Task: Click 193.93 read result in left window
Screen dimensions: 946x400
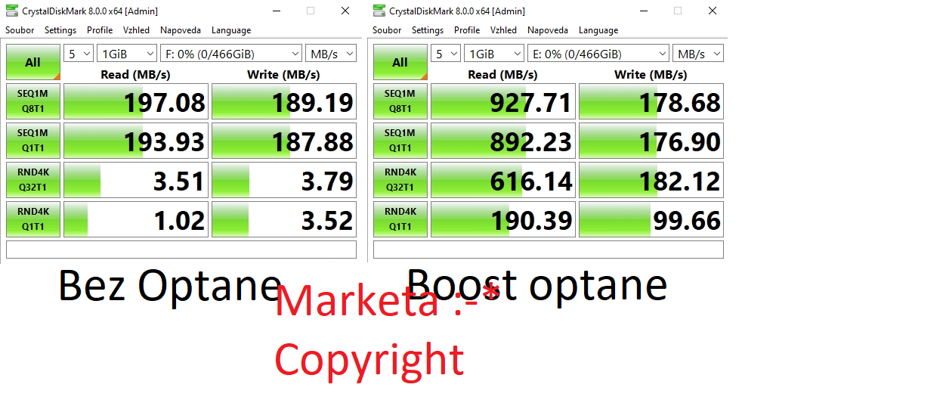Action: click(136, 141)
